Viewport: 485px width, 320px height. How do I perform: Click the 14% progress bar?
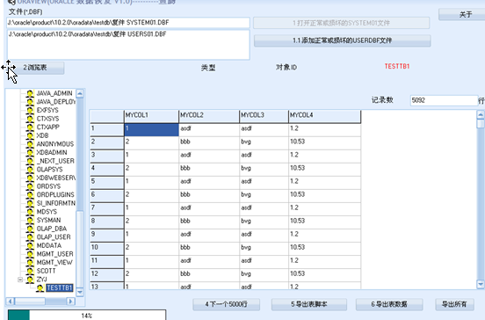pos(87,315)
